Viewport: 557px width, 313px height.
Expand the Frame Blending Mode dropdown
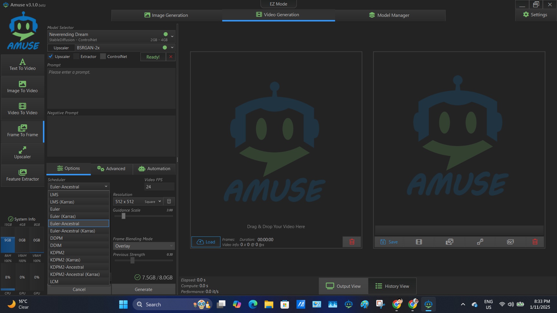tap(144, 246)
